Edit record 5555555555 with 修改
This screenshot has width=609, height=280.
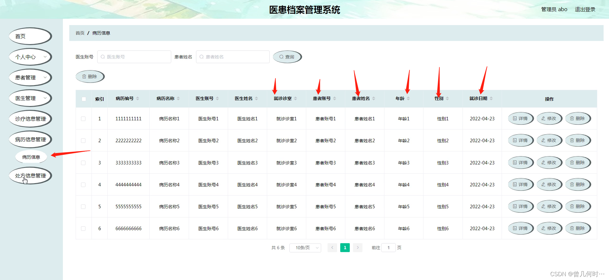[549, 206]
